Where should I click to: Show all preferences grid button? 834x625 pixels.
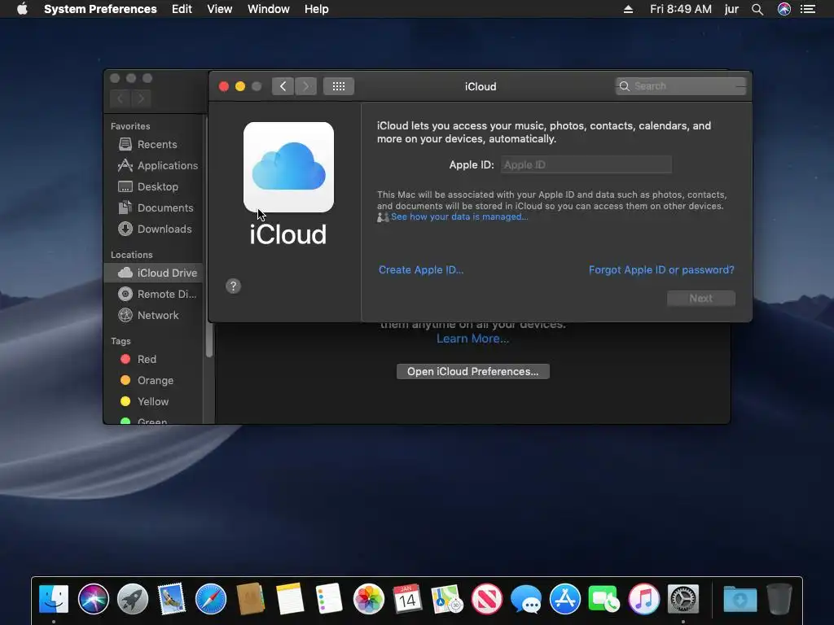[339, 86]
